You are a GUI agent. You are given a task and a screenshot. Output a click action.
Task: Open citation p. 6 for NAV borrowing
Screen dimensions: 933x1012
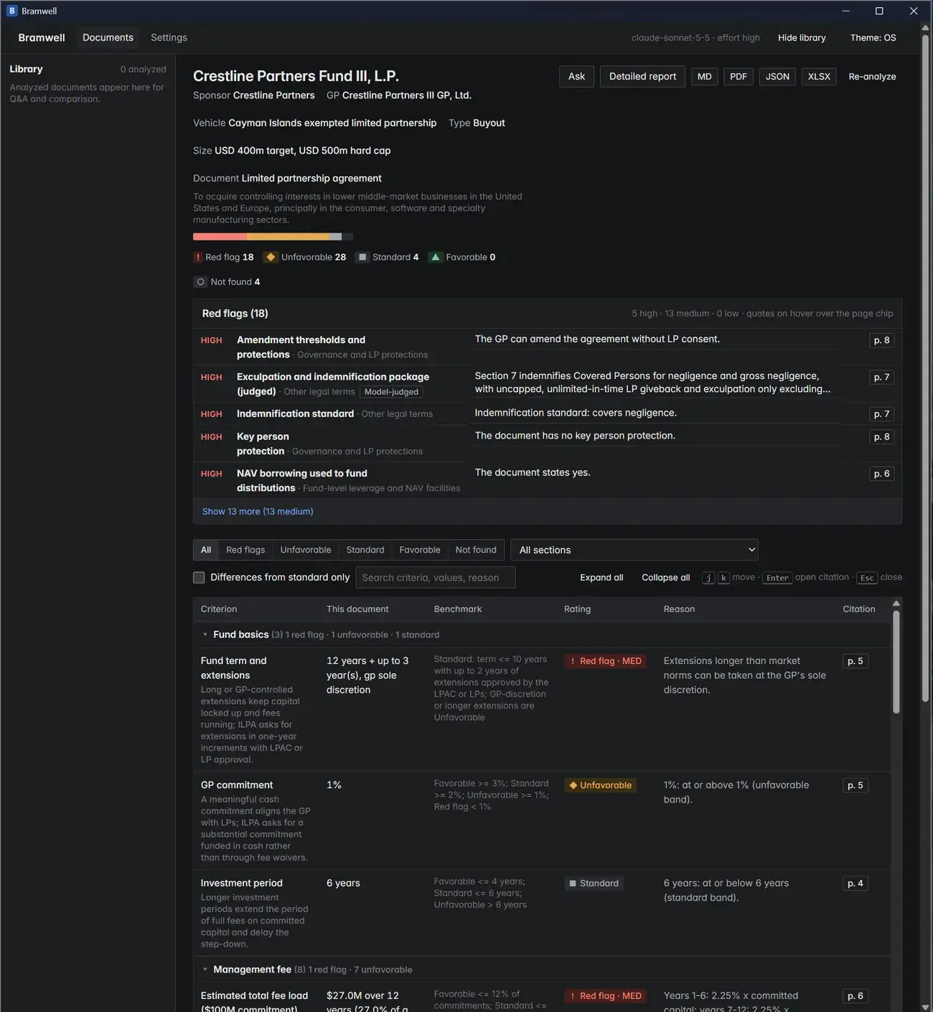pyautogui.click(x=881, y=474)
